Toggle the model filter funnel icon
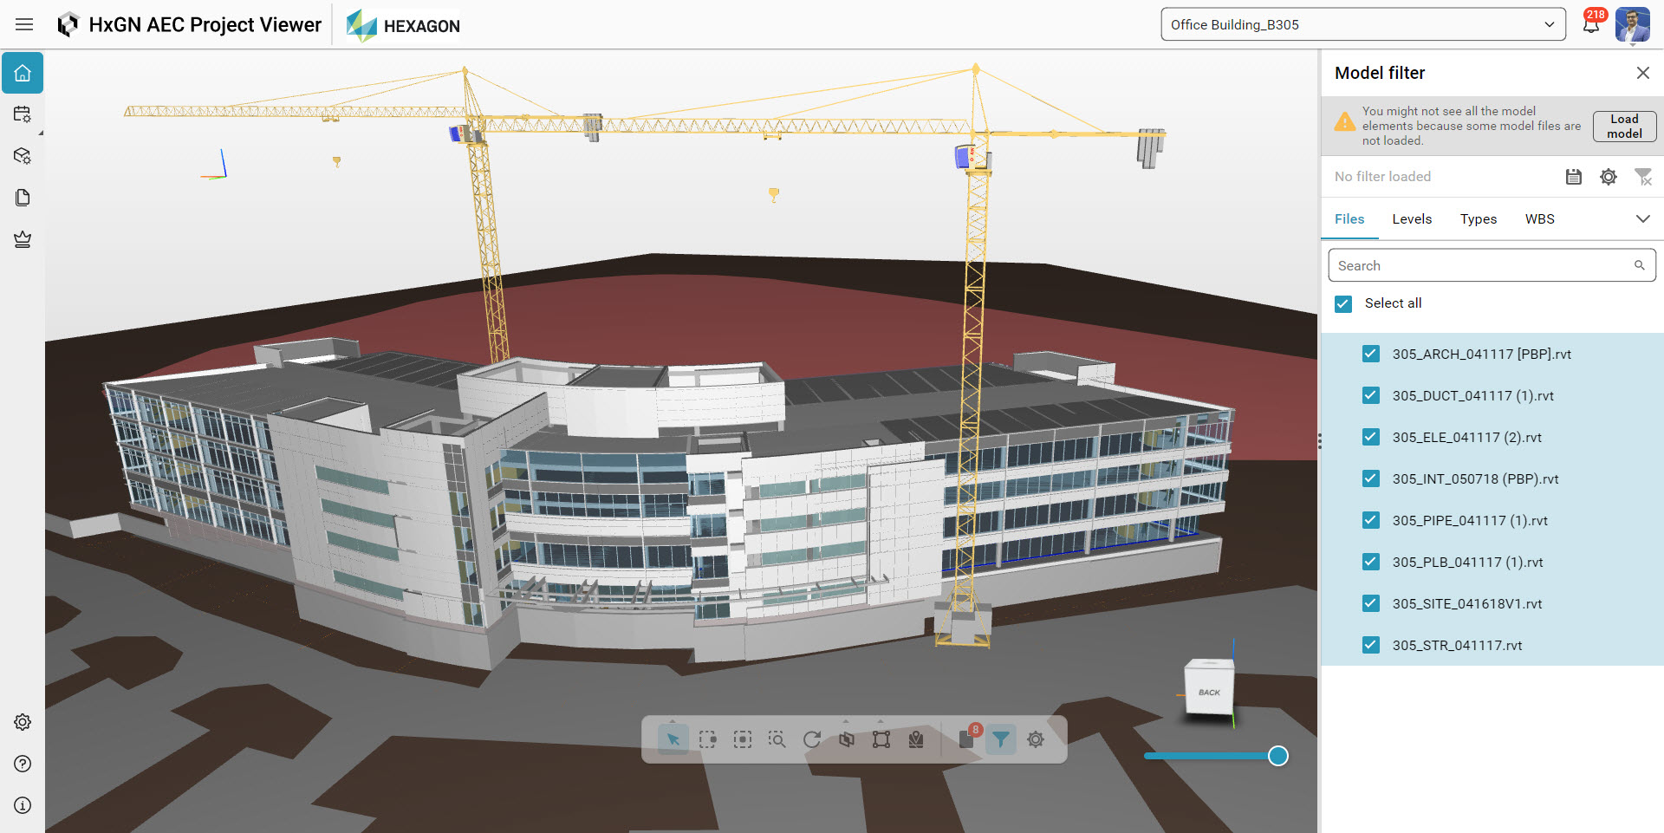Image resolution: width=1664 pixels, height=833 pixels. click(x=1000, y=739)
